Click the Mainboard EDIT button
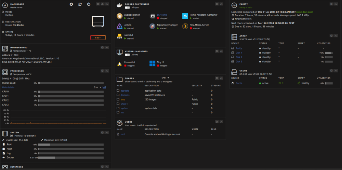 point(98,37)
